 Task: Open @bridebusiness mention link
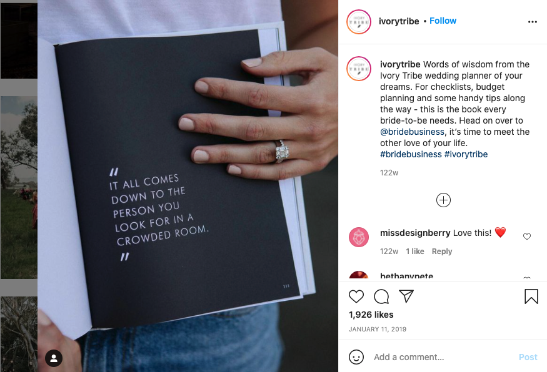tap(413, 132)
